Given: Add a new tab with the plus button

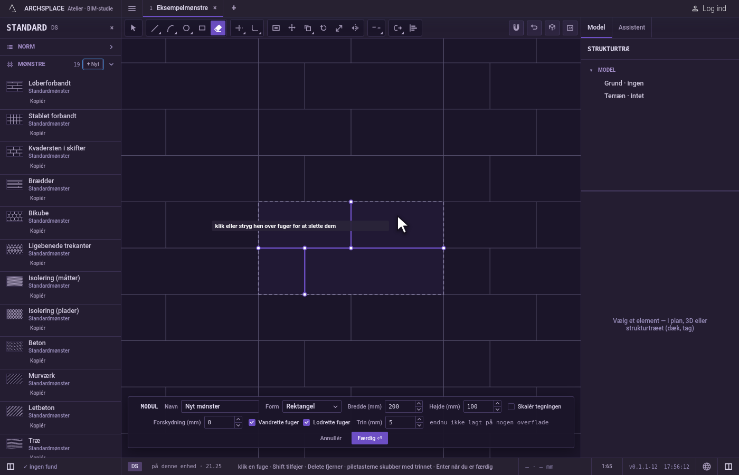Looking at the screenshot, I should pyautogui.click(x=234, y=8).
